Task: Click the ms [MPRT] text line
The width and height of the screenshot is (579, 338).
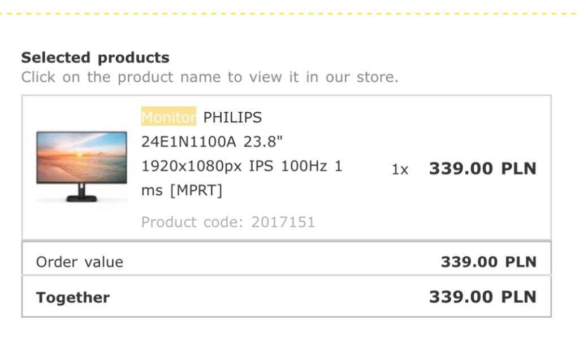Action: (182, 190)
